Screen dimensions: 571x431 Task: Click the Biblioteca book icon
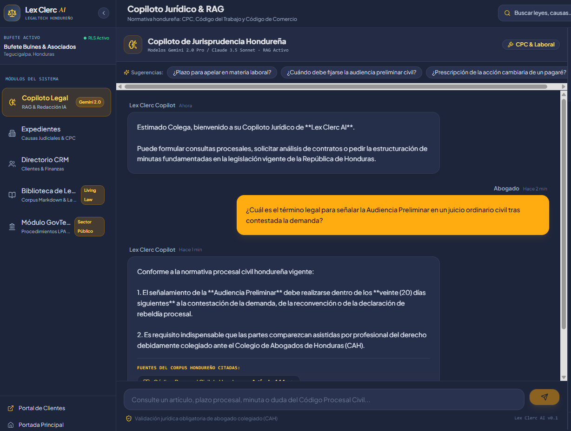(12, 195)
